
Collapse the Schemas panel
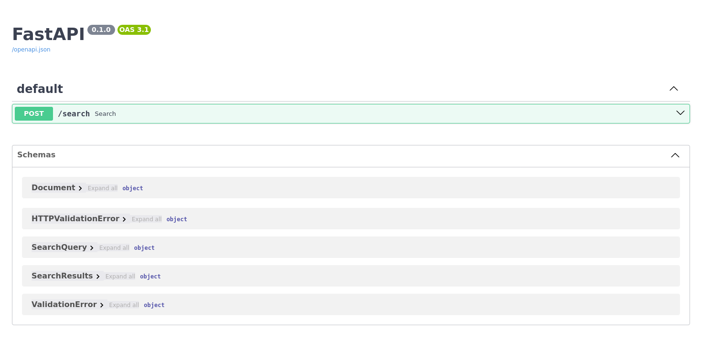point(675,155)
